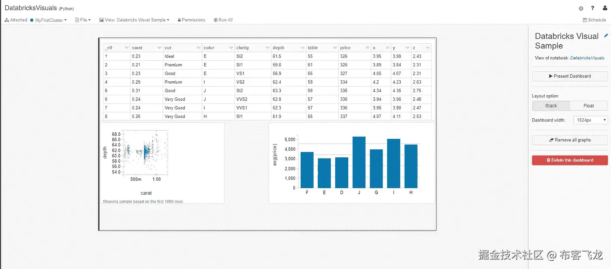Screen dimensions: 611x269
Task: Sort by the _c0 column arrow
Action: [127, 48]
